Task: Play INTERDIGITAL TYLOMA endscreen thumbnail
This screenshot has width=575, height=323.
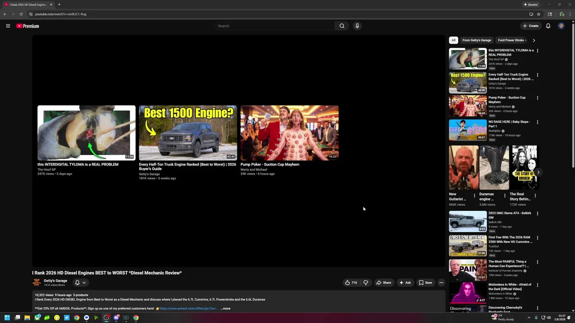Action: [x=86, y=133]
